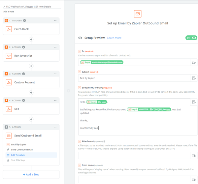
Task: Open insert-field menu for the From Name field
Action: click(194, 179)
